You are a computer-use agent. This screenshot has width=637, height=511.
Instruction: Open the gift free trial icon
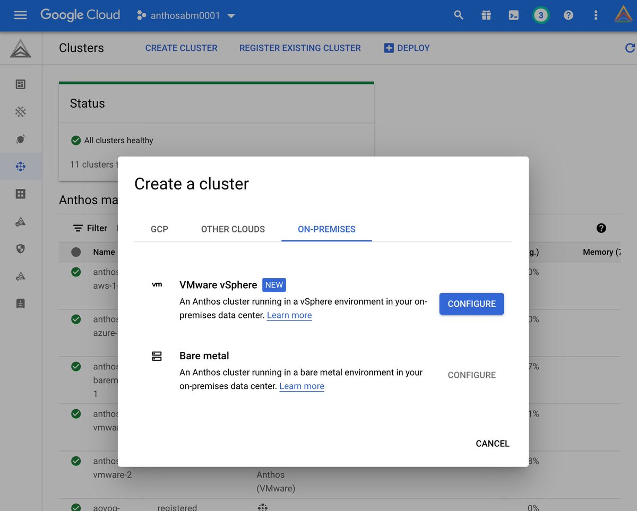(486, 15)
